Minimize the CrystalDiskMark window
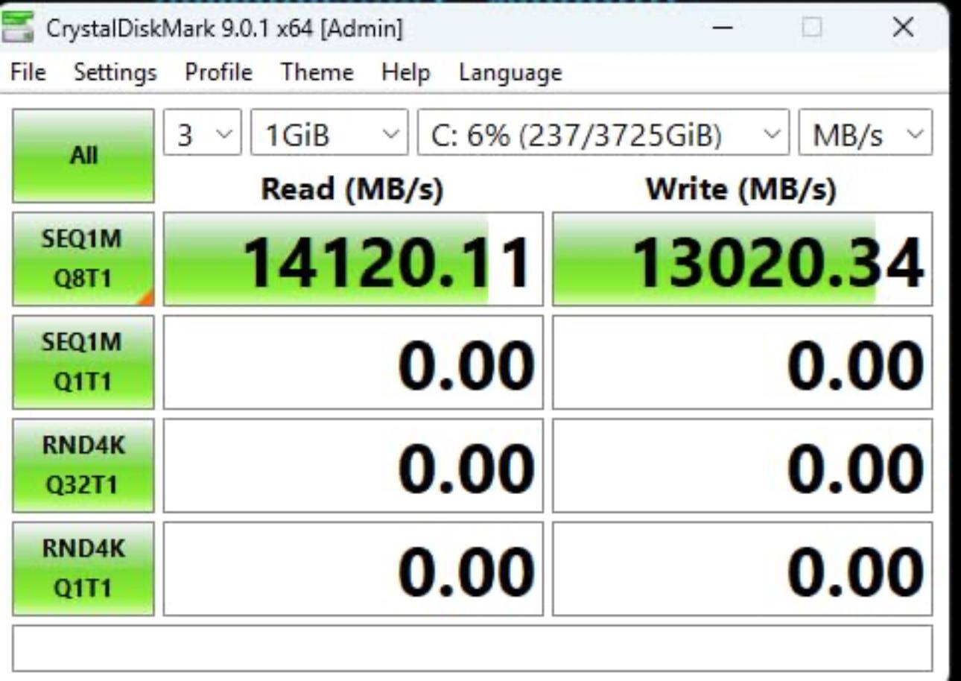Image resolution: width=961 pixels, height=681 pixels. (722, 28)
